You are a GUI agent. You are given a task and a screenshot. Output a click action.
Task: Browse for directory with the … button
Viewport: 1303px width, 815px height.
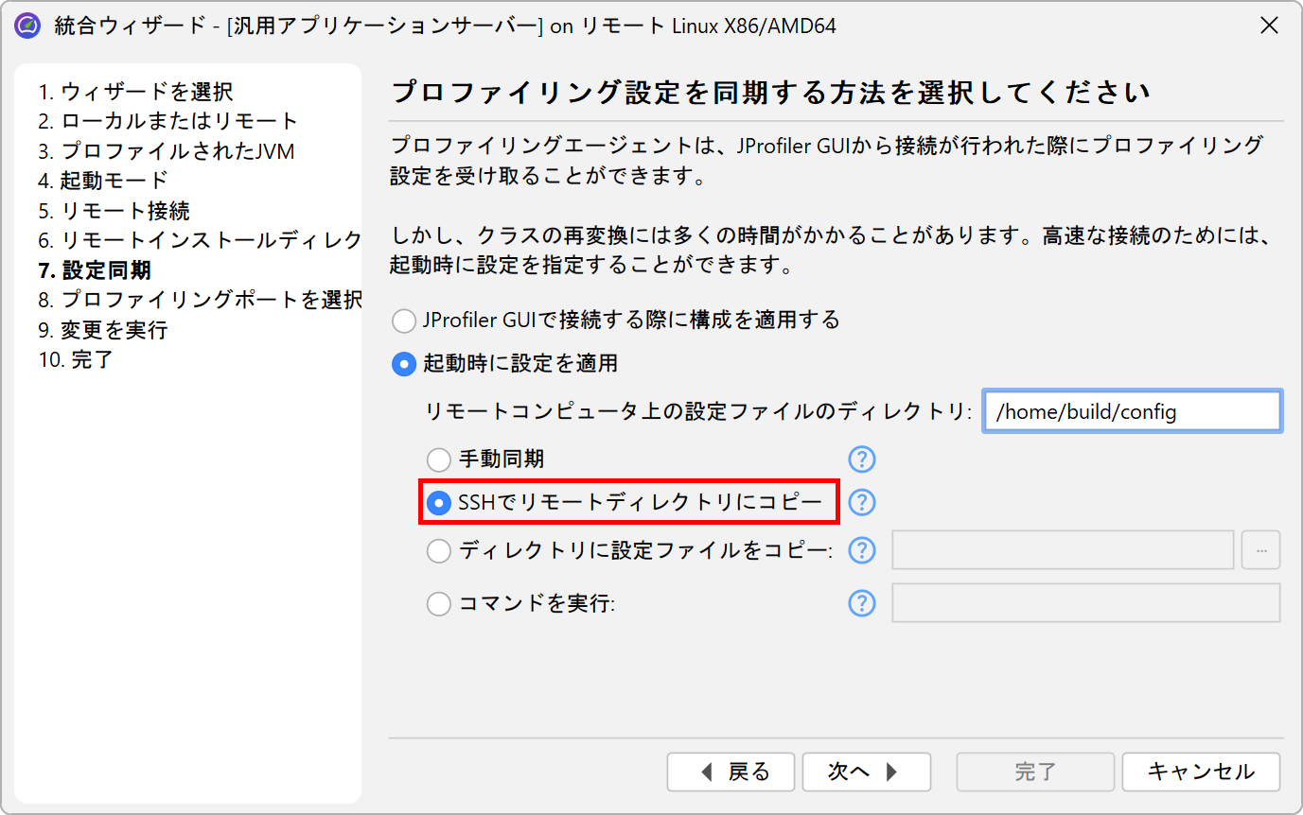coord(1260,550)
